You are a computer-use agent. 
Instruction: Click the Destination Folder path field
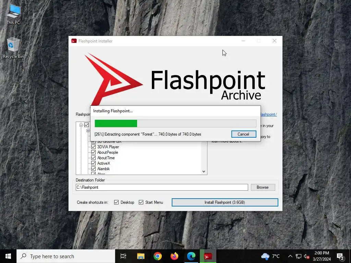point(162,187)
